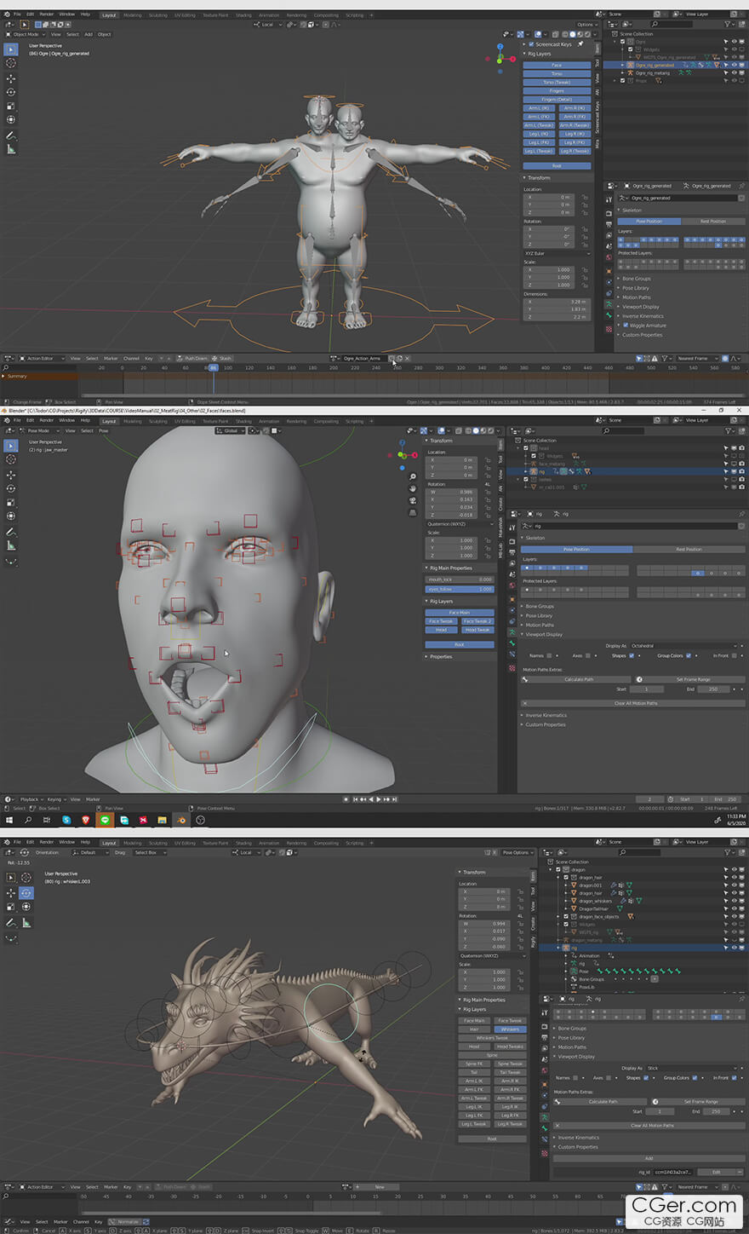This screenshot has width=749, height=1234.
Task: Click Face rig layer button in top window
Action: [557, 65]
